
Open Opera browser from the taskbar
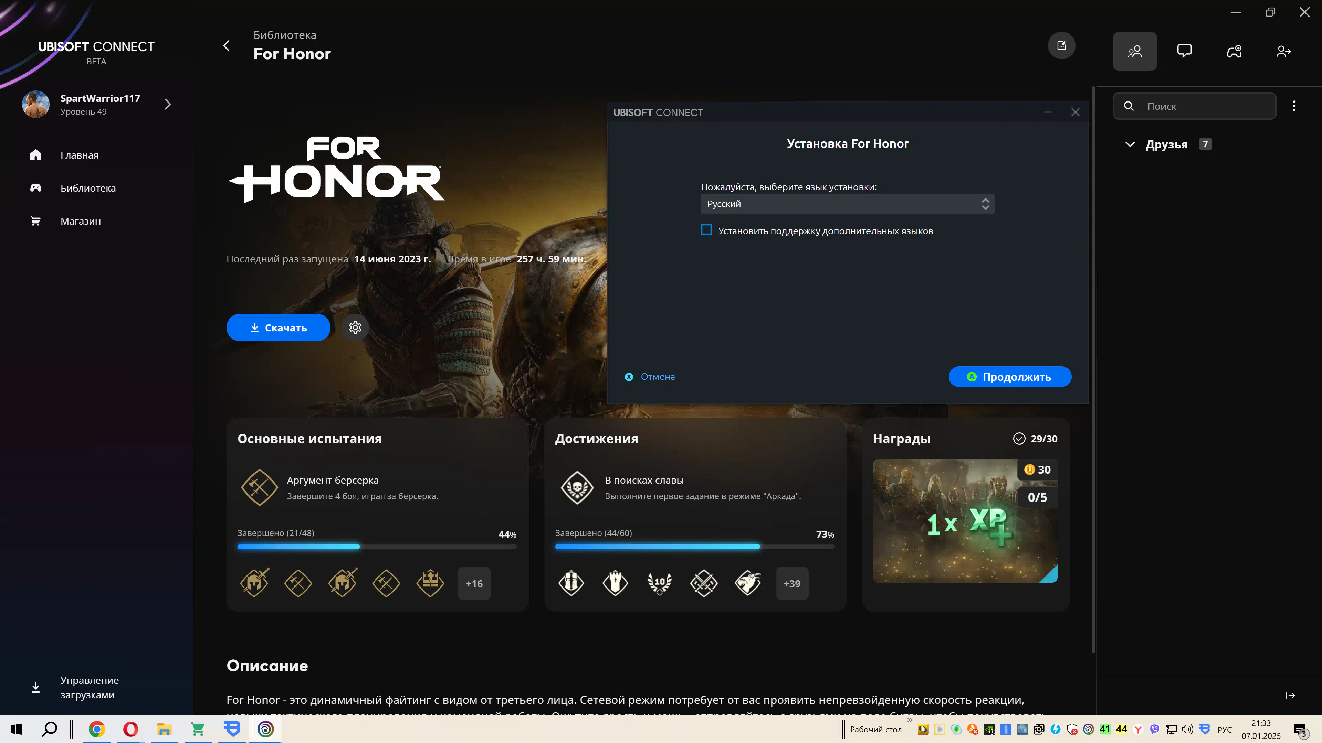(x=130, y=729)
